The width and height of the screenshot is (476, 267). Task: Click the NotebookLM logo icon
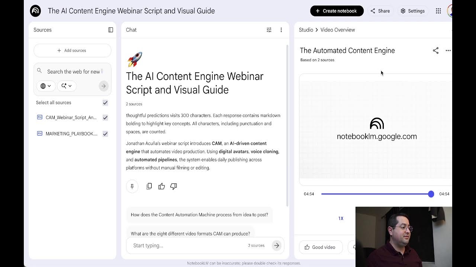(35, 11)
